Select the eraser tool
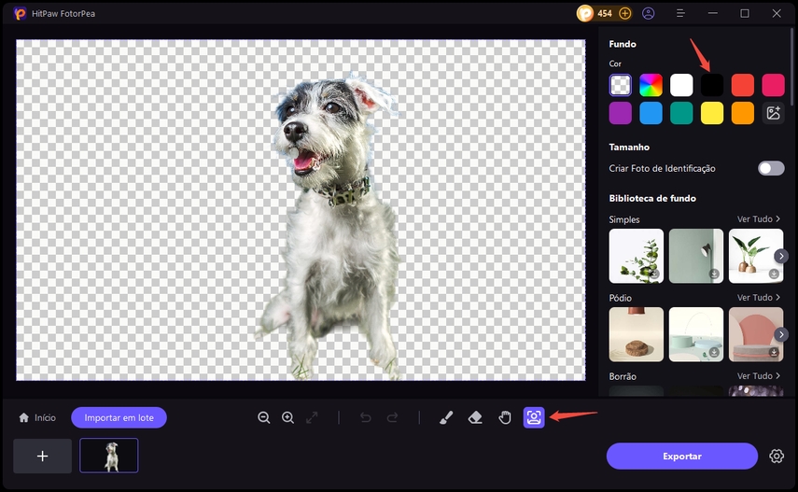This screenshot has height=492, width=798. [475, 417]
